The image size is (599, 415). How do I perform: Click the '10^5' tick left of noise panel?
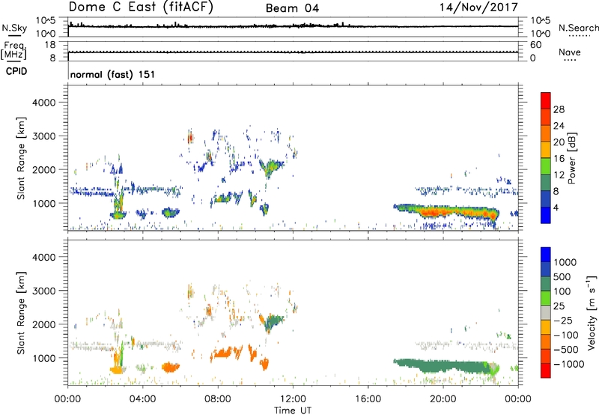tap(46, 20)
